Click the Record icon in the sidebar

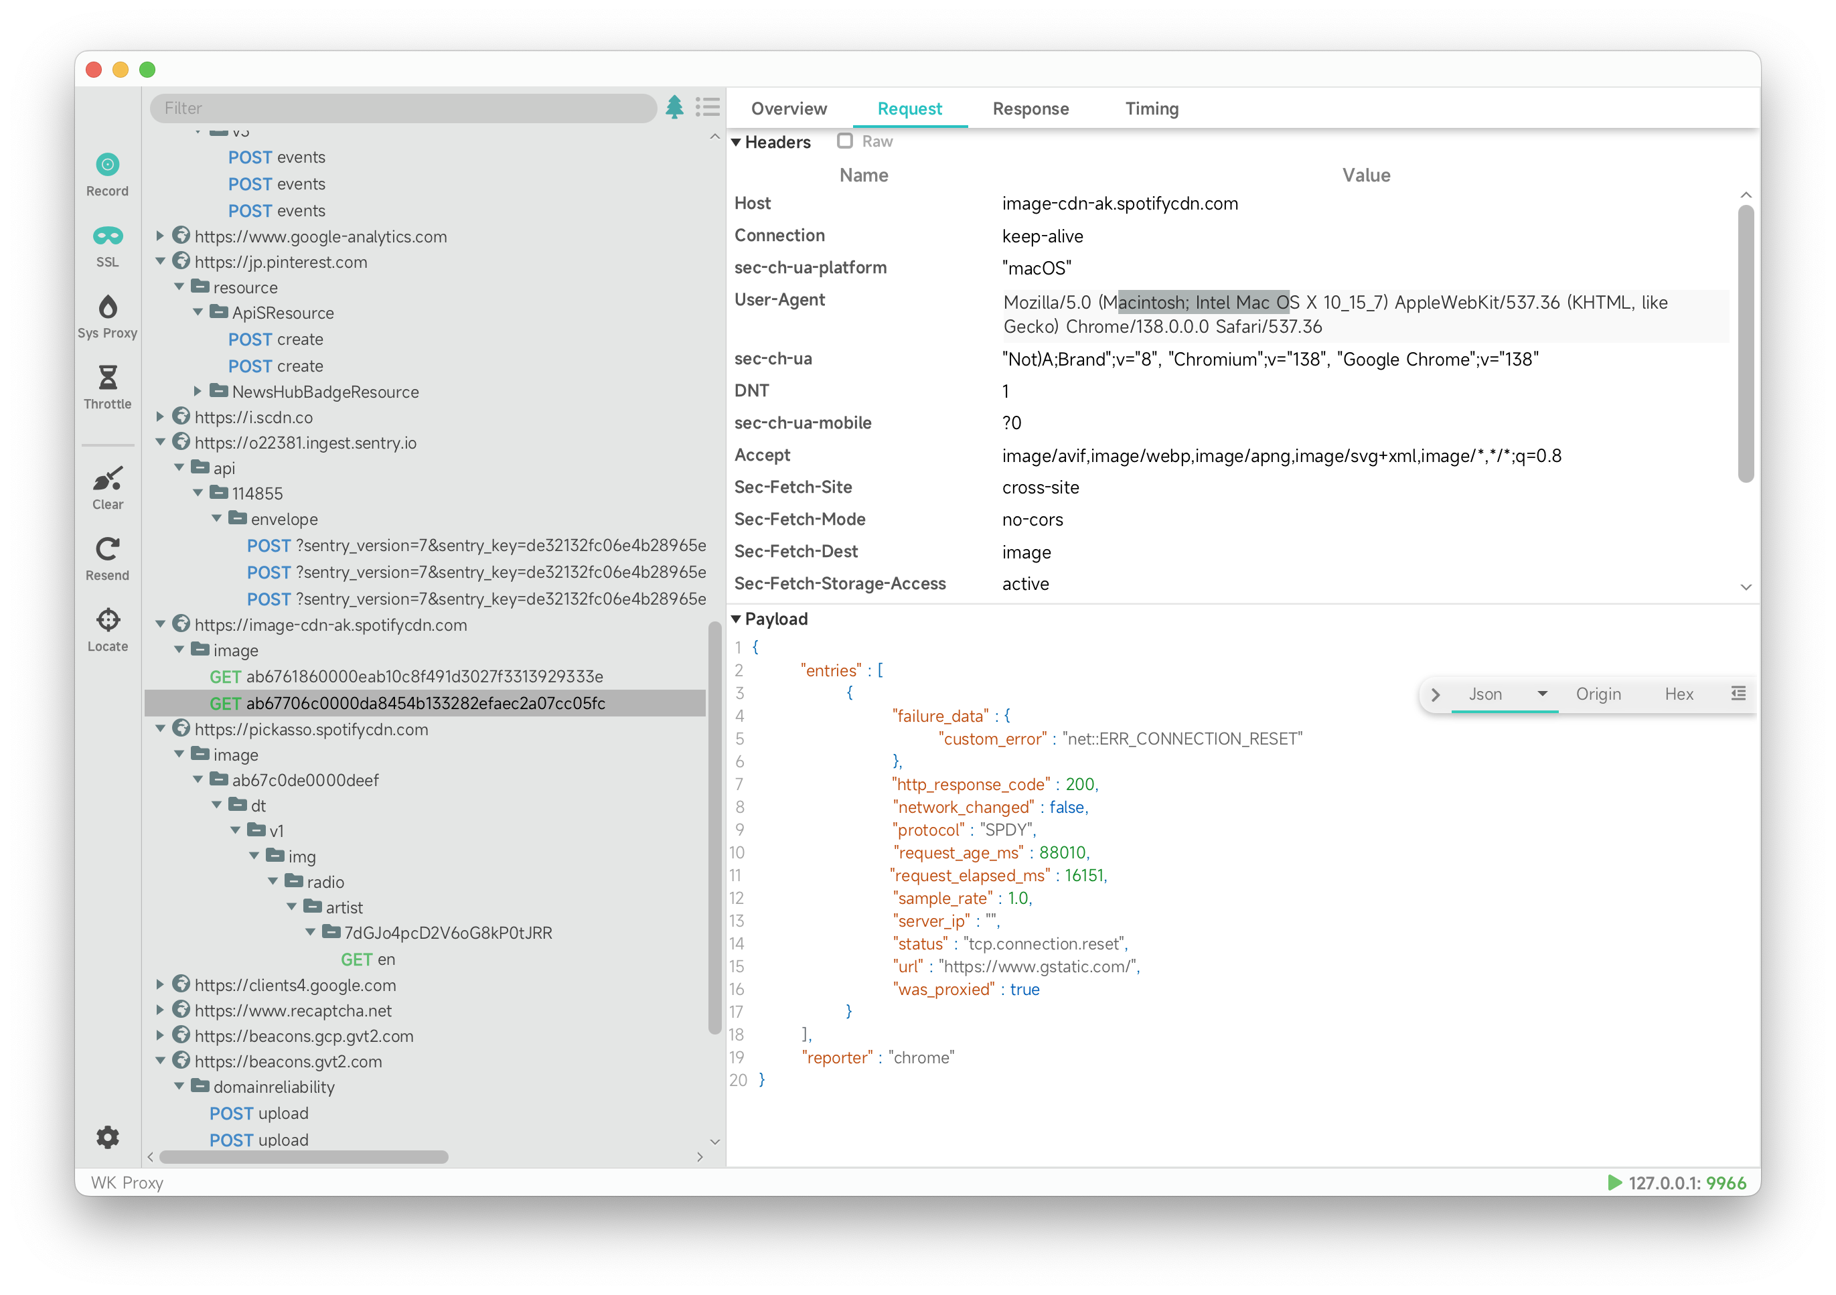pyautogui.click(x=107, y=165)
